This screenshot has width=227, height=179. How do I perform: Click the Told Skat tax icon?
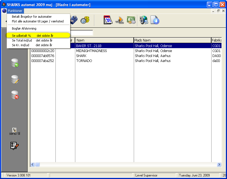coord(119,20)
